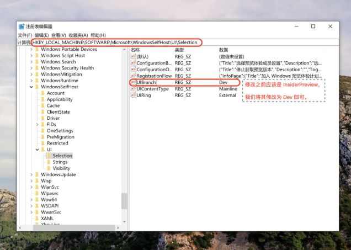Click the UIRing value string icon
351x250 pixels.
tap(133, 95)
